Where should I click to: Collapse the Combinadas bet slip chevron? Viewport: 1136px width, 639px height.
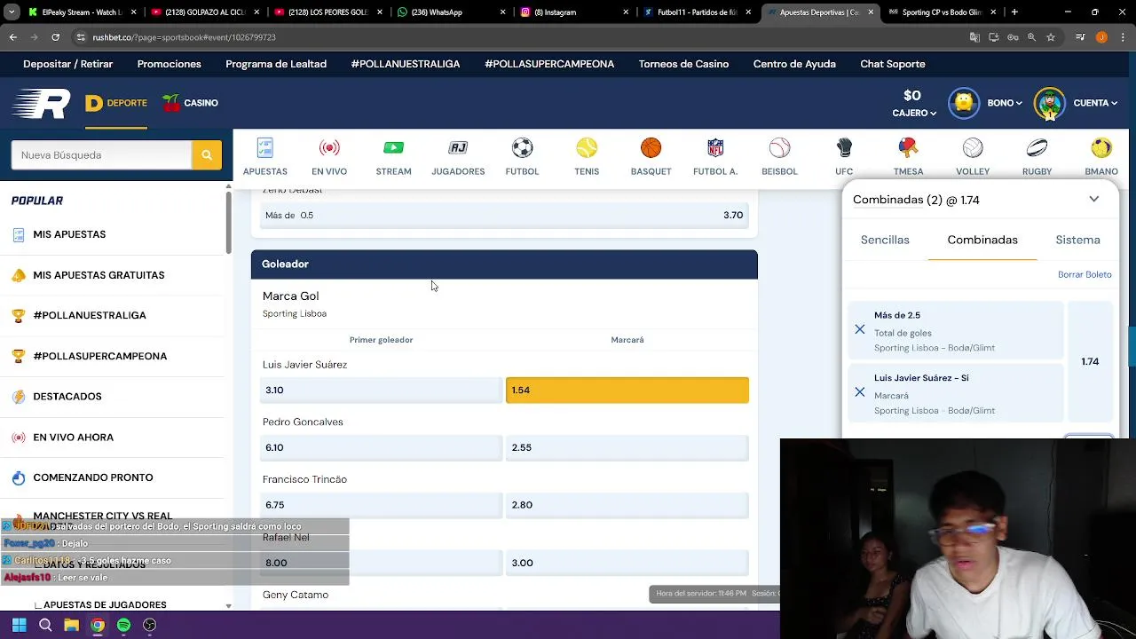(x=1093, y=200)
